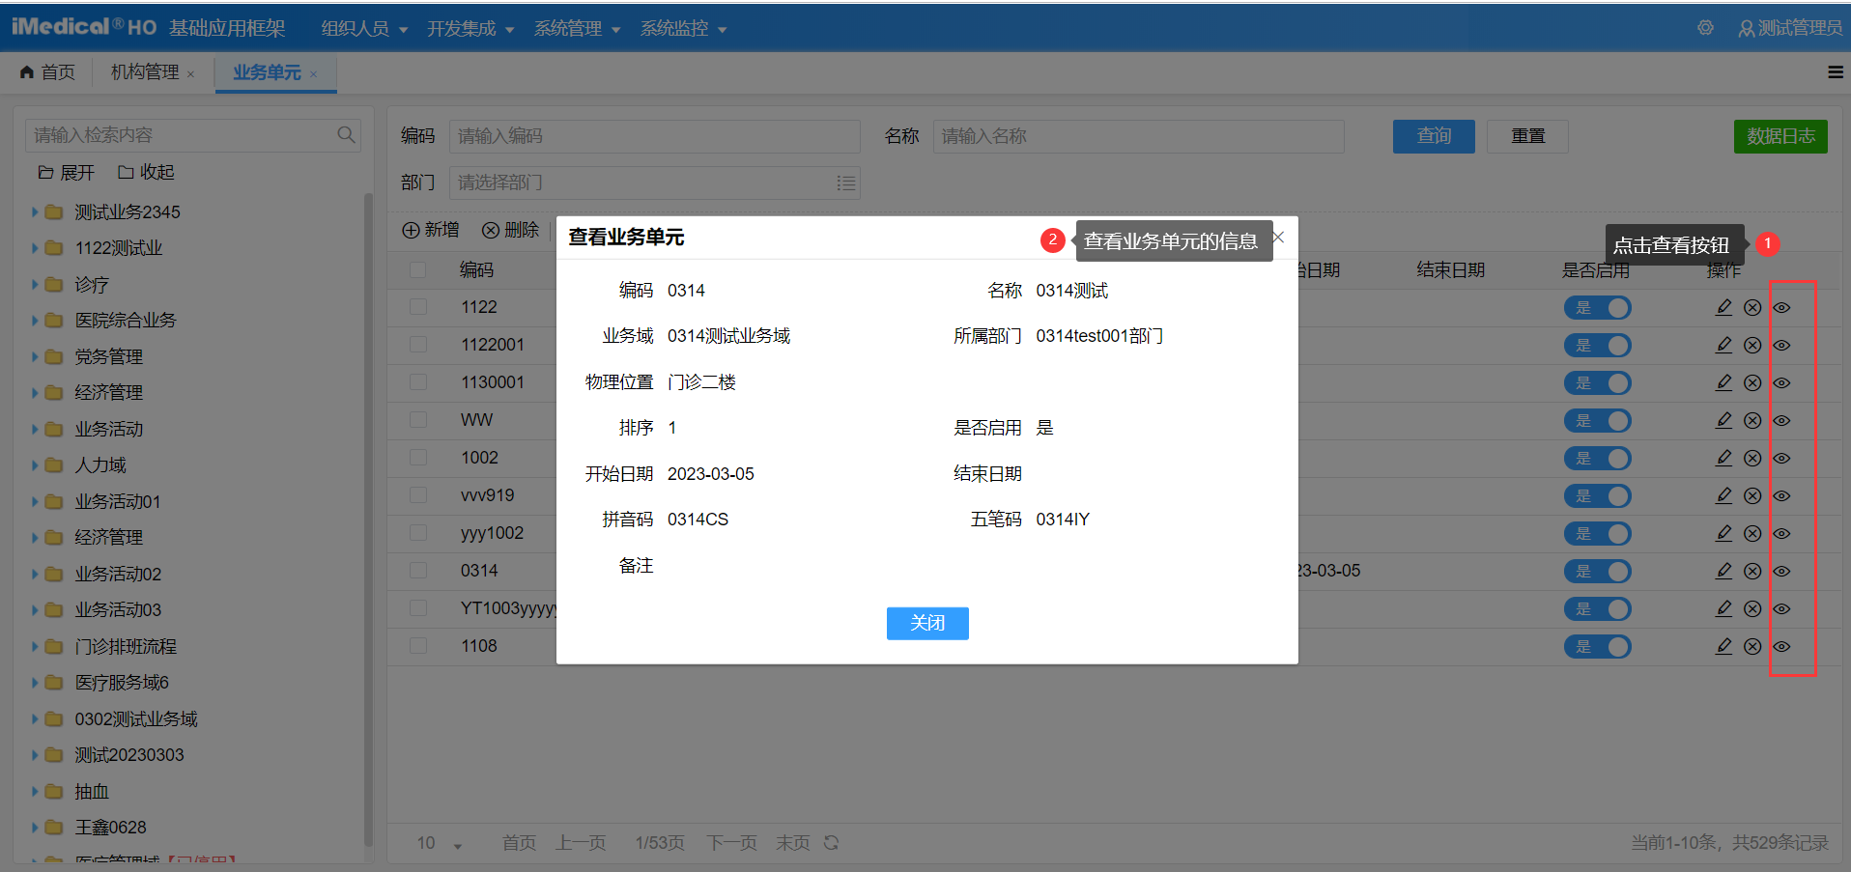
Task: Open the 系统管理 menu
Action: coord(577,29)
